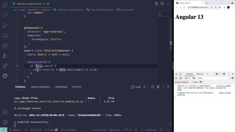Open 'Custom levels' log level dropdown
235x132 pixels.
pyautogui.click(x=182, y=82)
